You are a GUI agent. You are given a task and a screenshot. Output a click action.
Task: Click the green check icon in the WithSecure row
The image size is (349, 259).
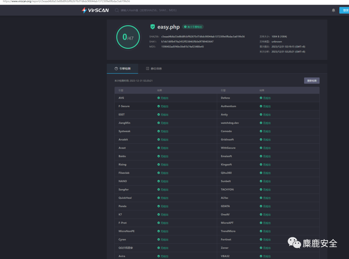pos(261,148)
